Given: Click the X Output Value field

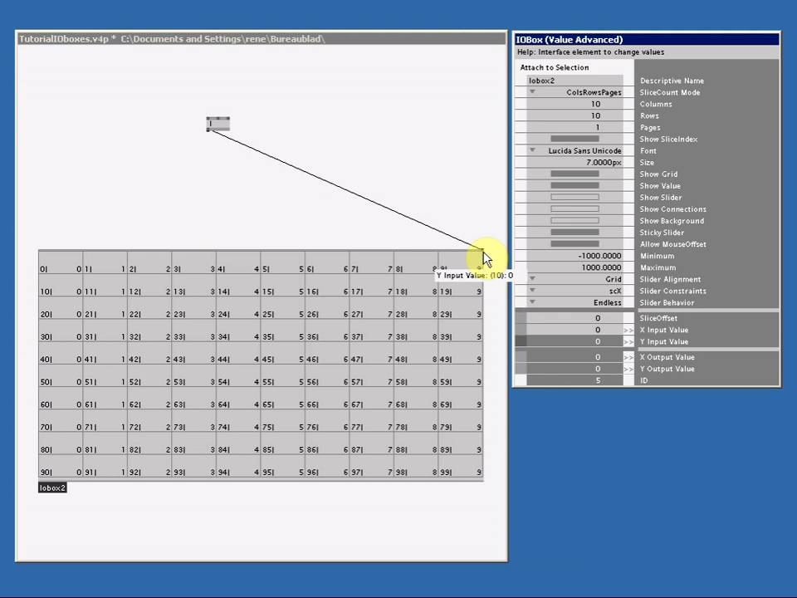Looking at the screenshot, I should click(x=575, y=357).
